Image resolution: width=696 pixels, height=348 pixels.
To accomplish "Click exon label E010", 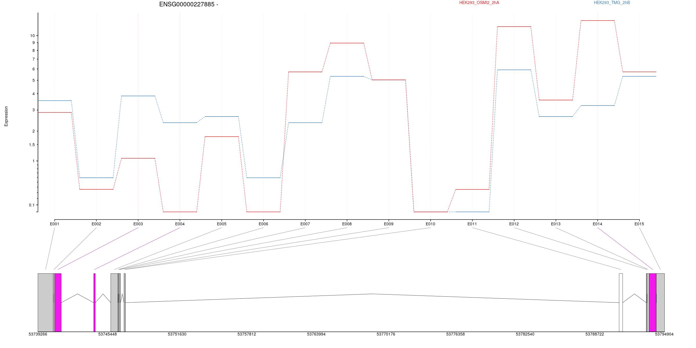I will pos(430,224).
